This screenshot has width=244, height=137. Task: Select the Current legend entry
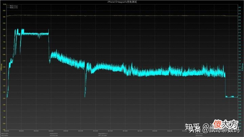point(13,7)
